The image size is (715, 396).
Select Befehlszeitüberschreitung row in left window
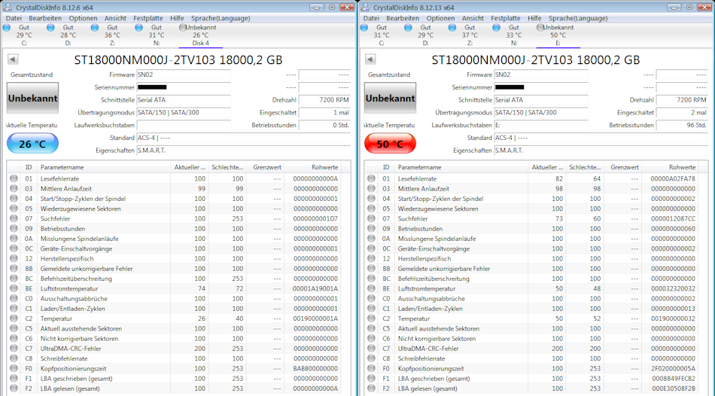175,279
